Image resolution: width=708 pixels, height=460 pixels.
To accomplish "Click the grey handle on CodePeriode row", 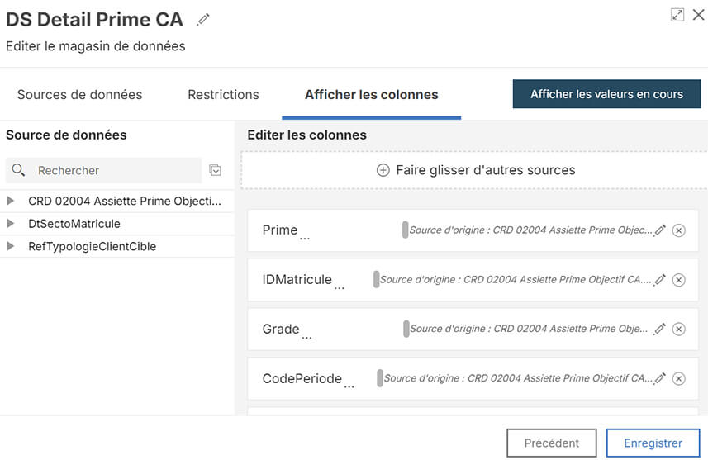I will pyautogui.click(x=380, y=378).
